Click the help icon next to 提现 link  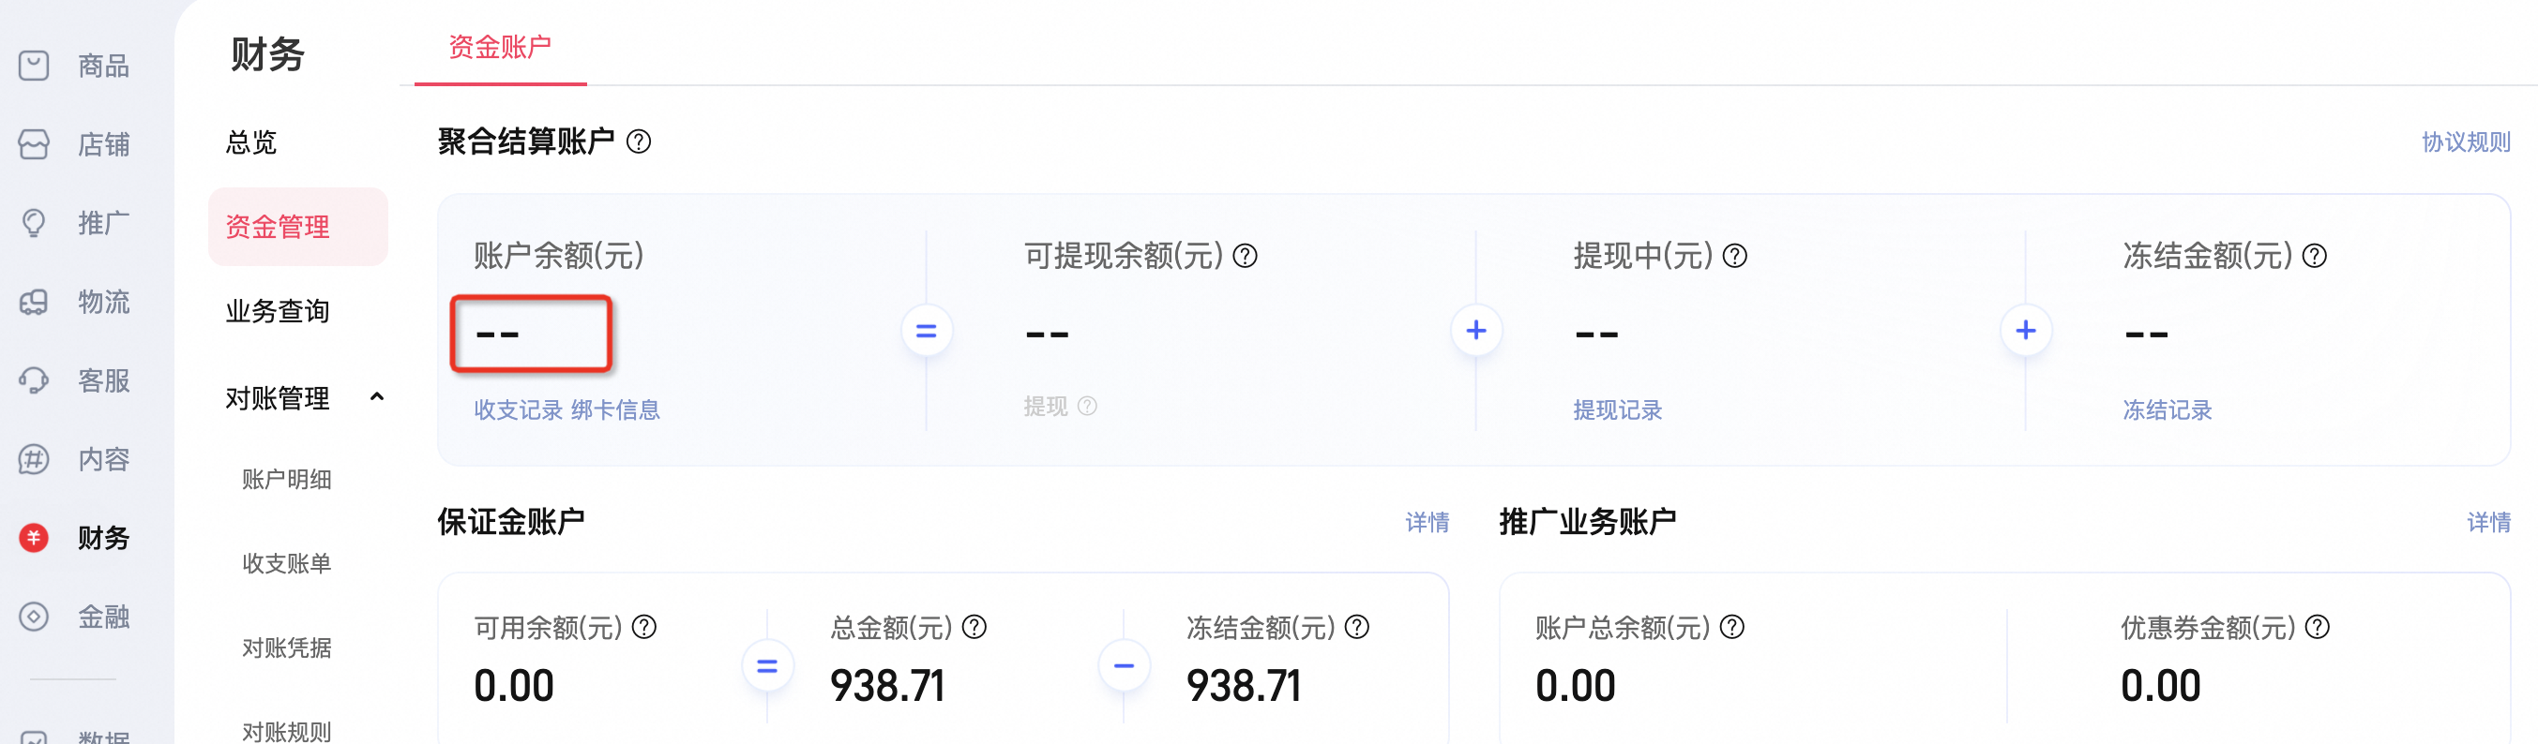point(1088,407)
